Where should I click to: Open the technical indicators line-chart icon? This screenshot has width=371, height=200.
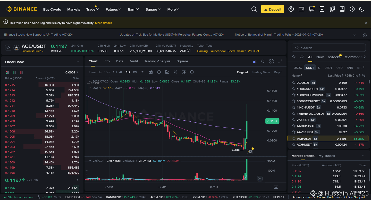(167, 72)
